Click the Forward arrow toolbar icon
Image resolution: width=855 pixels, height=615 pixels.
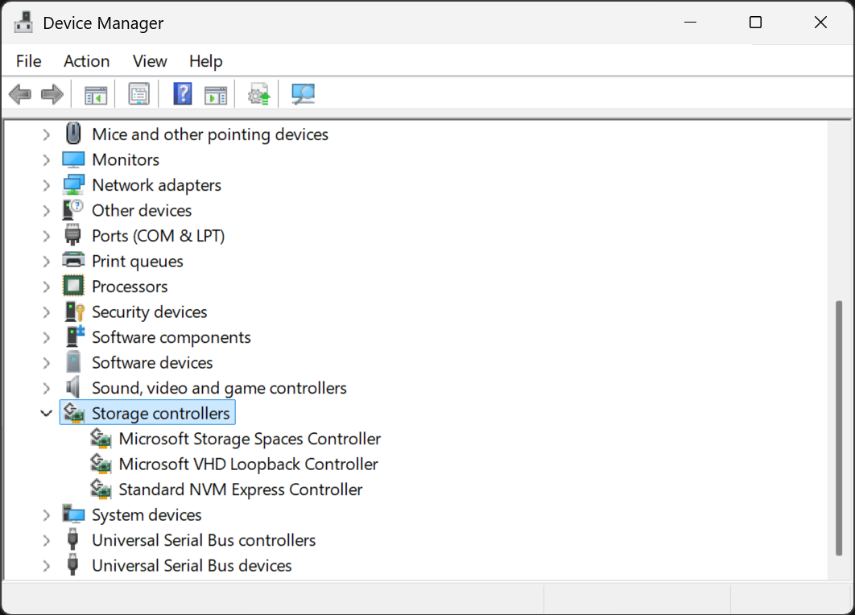pos(52,94)
